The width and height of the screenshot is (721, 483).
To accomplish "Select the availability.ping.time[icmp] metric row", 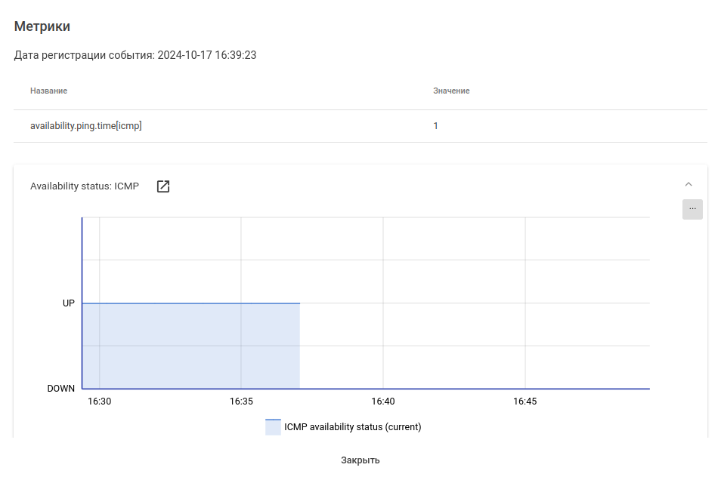I will click(86, 126).
